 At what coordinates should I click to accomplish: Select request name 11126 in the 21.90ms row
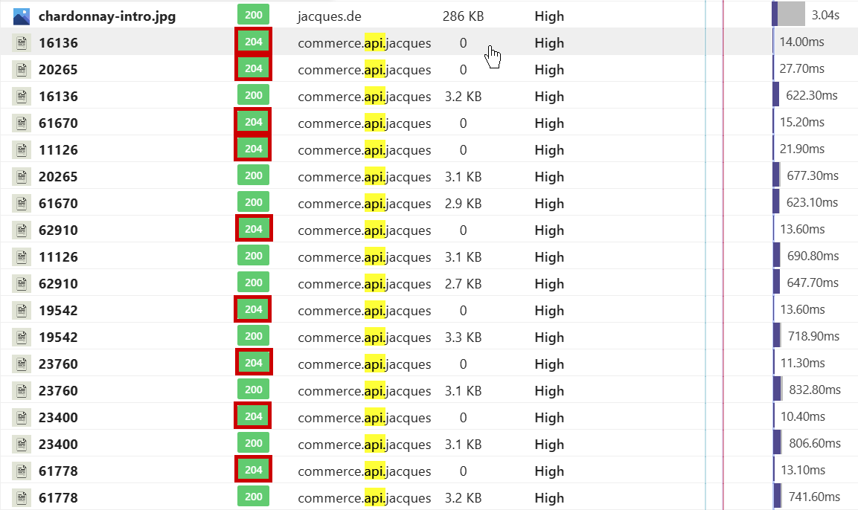58,150
